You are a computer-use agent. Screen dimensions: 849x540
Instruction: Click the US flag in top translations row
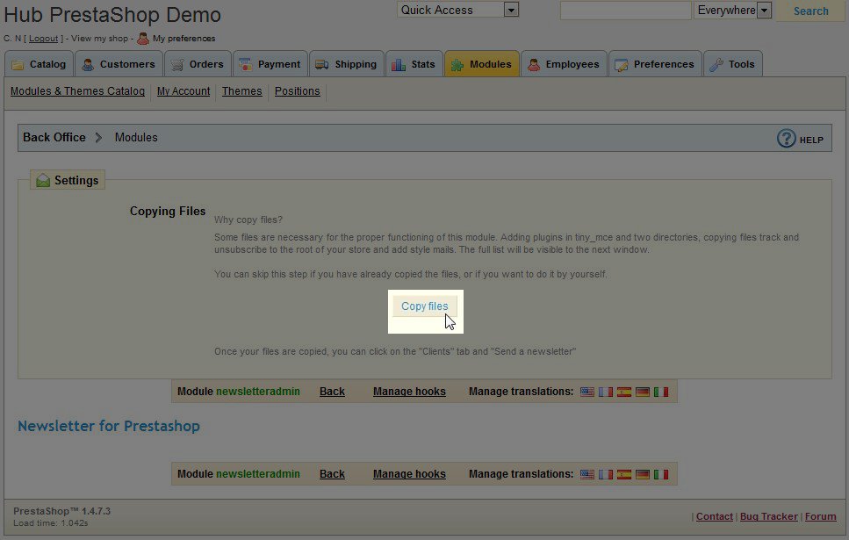point(587,392)
